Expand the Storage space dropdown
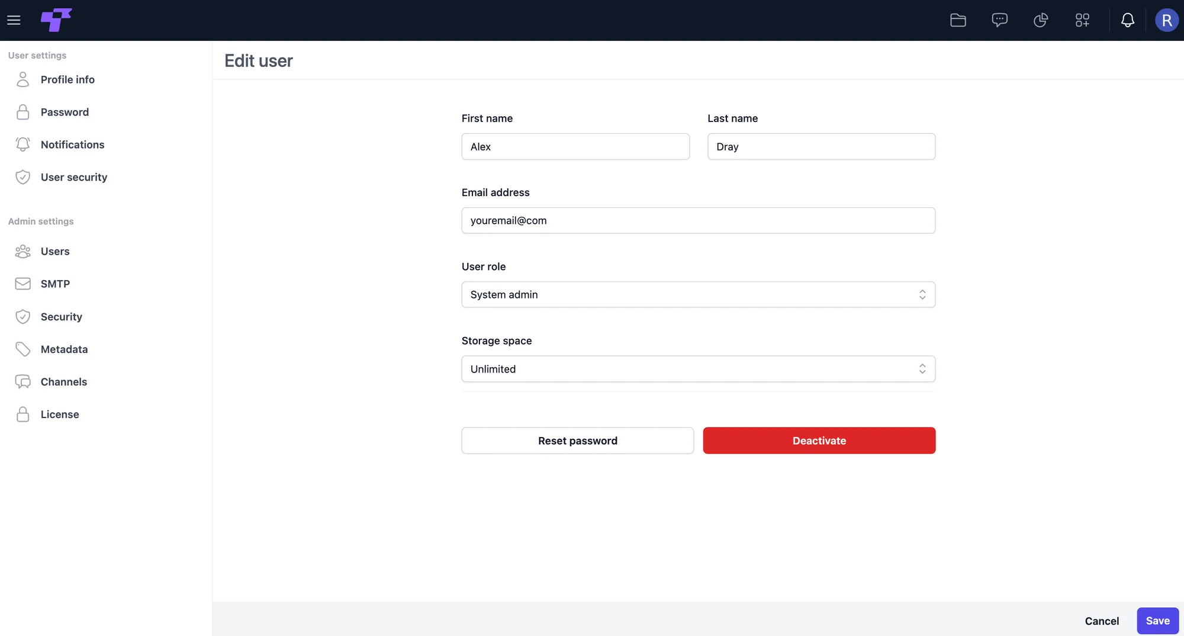 (699, 369)
